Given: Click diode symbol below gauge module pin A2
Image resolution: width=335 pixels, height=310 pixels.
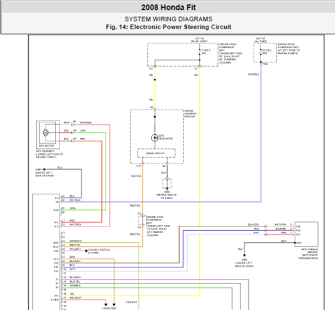Looking at the screenshot, I should coord(155,117).
